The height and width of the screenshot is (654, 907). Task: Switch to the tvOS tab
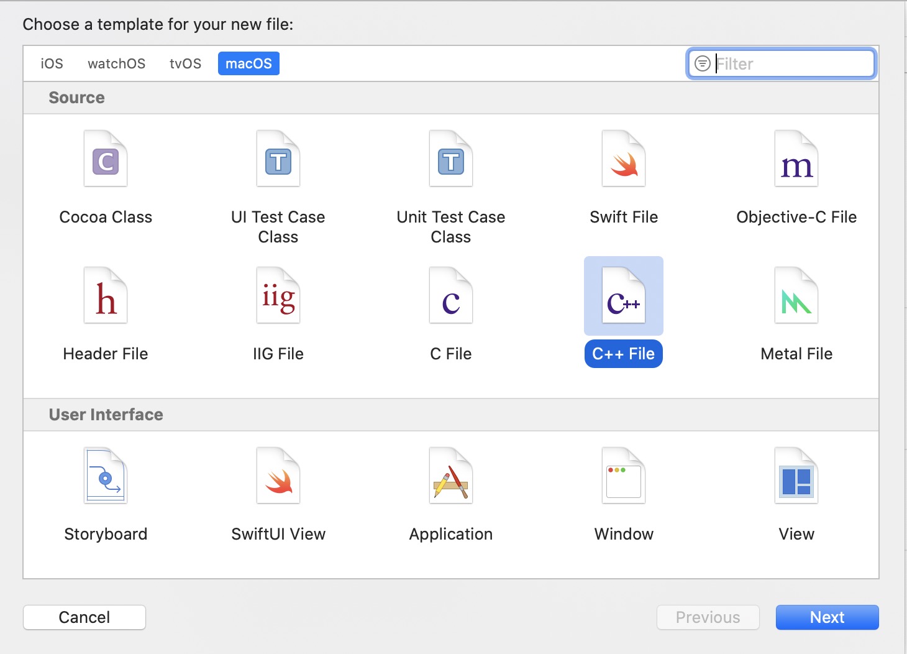(186, 63)
